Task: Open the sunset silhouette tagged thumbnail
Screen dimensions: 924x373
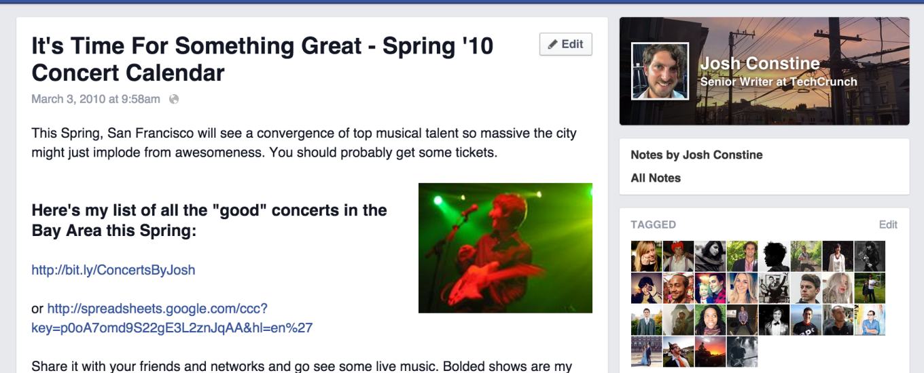Action: click(710, 351)
